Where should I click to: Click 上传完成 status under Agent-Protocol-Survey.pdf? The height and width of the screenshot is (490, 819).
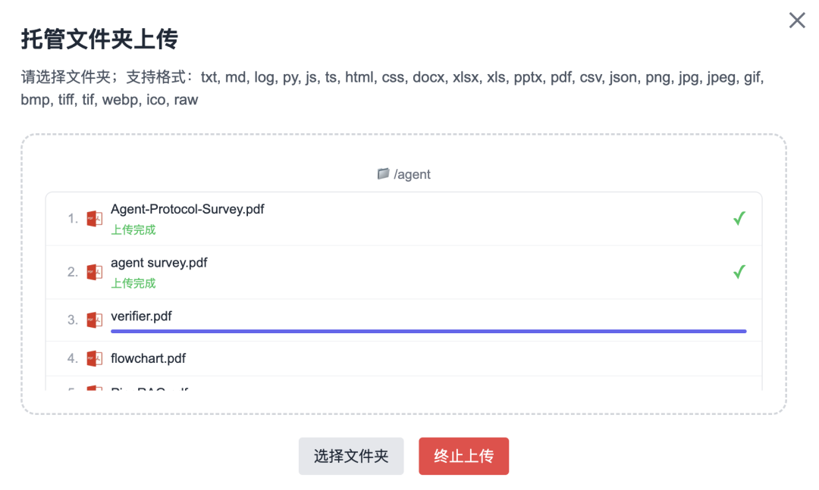[133, 230]
